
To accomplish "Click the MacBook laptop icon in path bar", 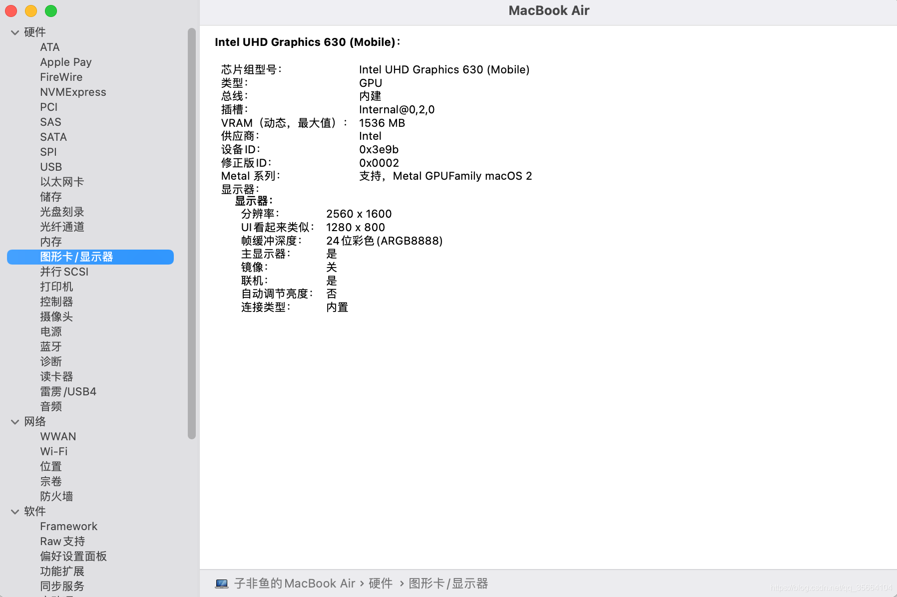I will [222, 584].
